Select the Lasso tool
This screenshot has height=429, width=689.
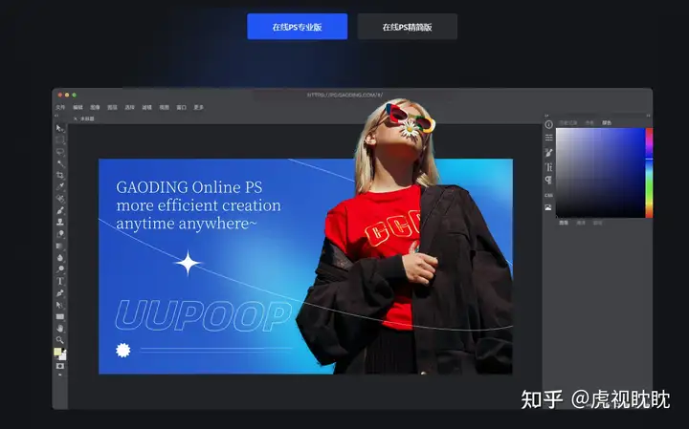59,152
